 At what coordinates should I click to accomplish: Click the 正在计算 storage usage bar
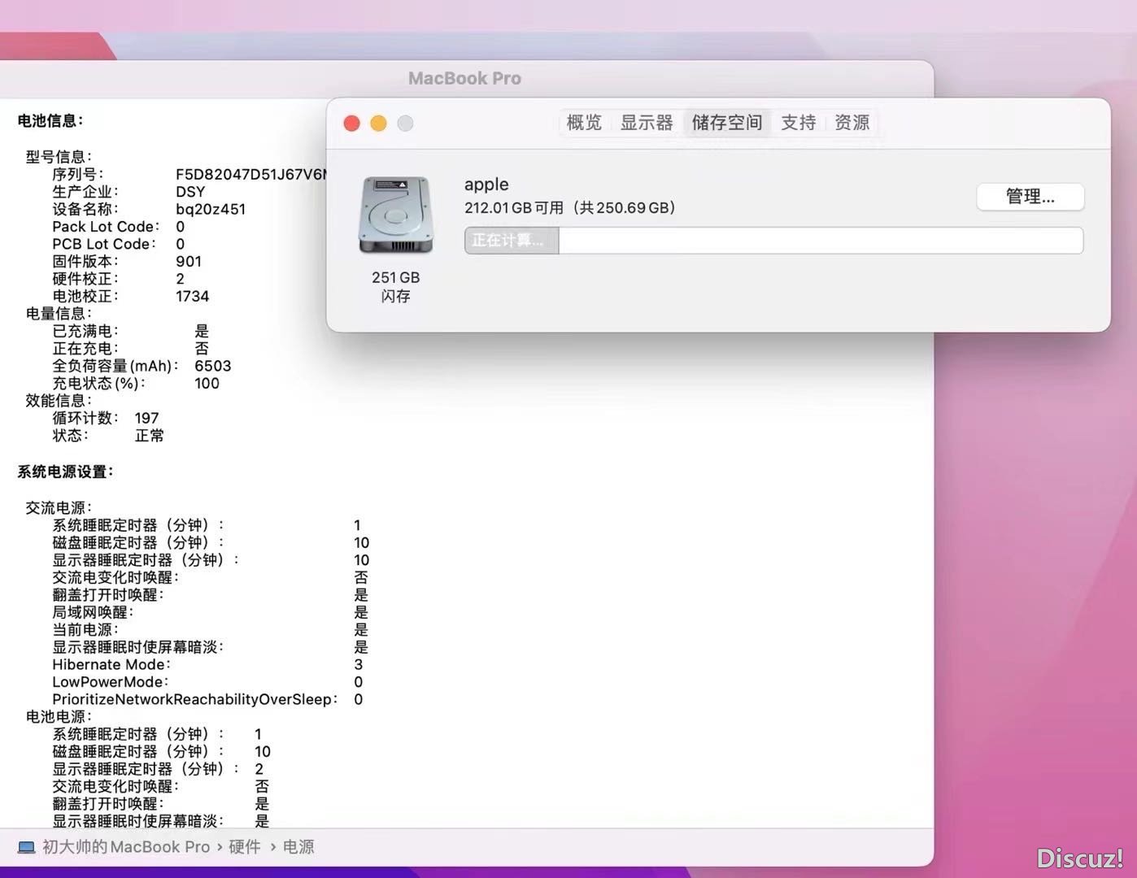(773, 241)
